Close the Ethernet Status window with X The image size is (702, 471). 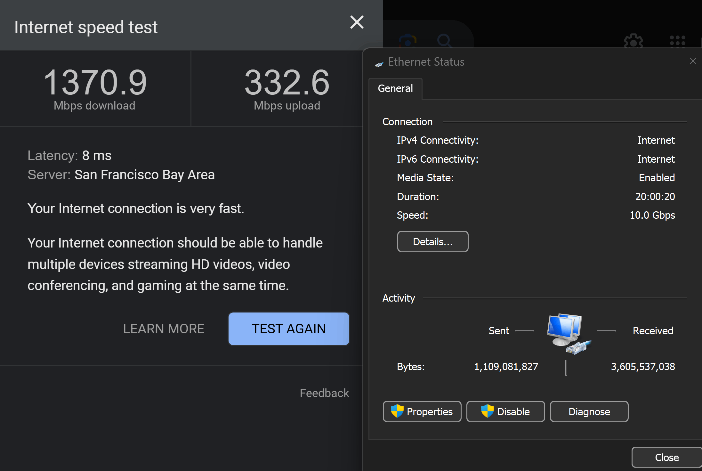(x=693, y=61)
